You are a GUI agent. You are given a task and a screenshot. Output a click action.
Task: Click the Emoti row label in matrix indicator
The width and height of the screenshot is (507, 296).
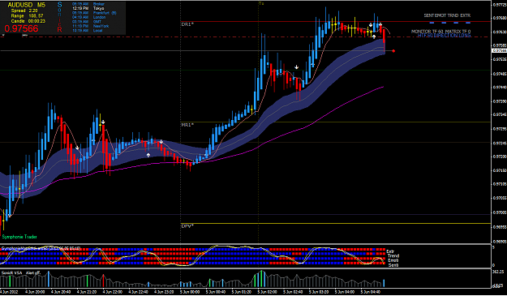coord(393,260)
